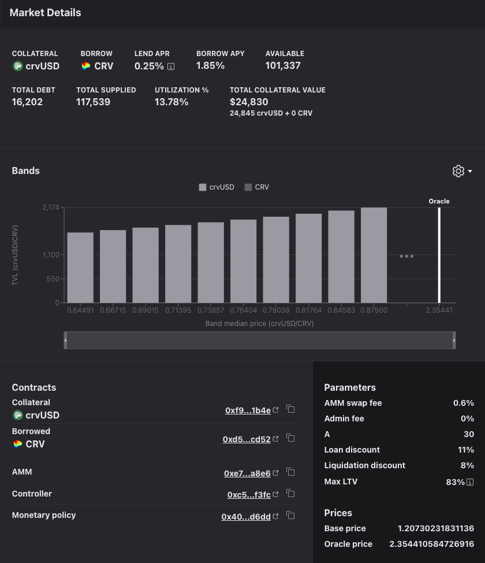Click the white Oracle price line
The image size is (485, 563).
(439, 255)
